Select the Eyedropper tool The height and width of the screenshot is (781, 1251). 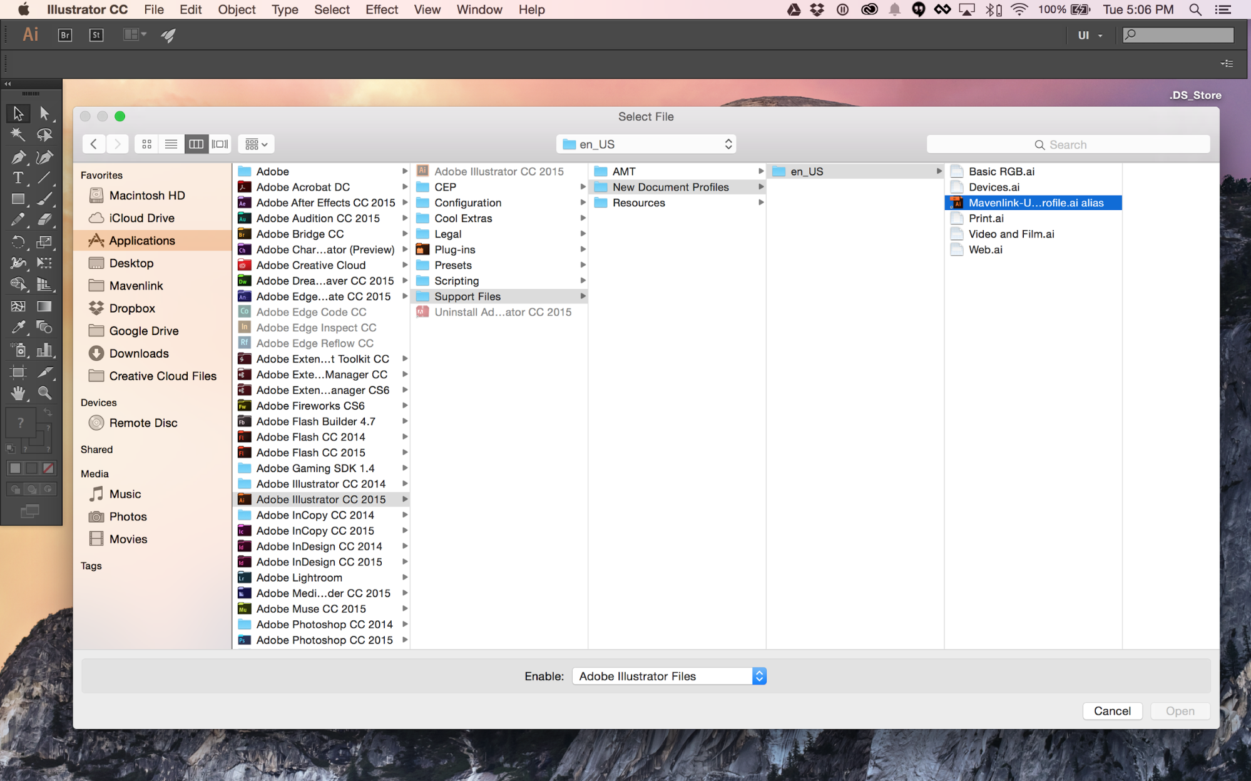coord(18,327)
